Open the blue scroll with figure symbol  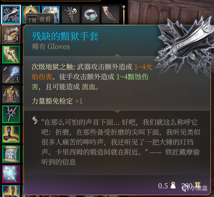[11, 154]
